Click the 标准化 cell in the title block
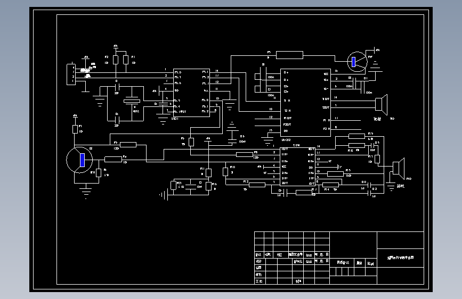Screen dimensions: 462x299 (x=298, y=261)
